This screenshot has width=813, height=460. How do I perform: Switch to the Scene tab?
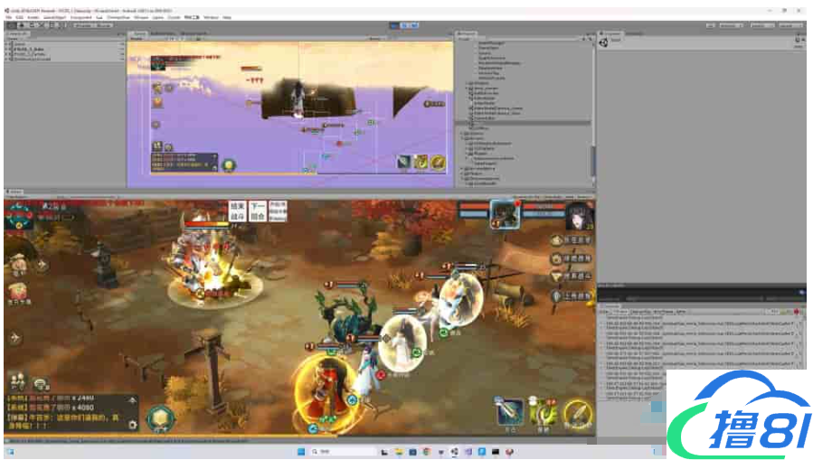(x=139, y=33)
